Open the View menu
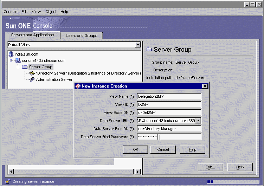 click(x=36, y=12)
